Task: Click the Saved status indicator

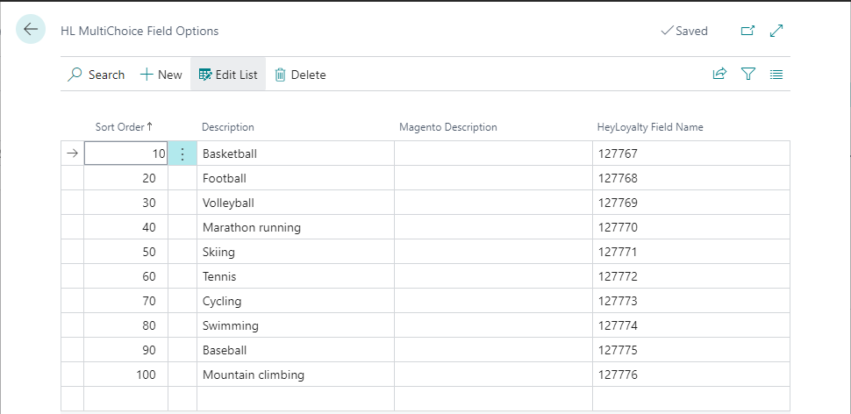Action: 684,31
